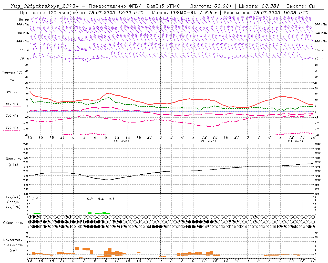Click the "21 июля" date label

click(x=296, y=141)
